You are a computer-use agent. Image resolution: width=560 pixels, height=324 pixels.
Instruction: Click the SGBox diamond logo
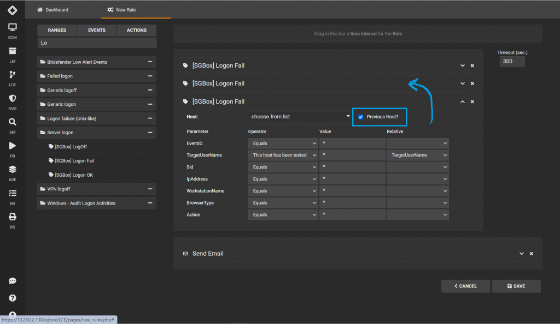pos(13,10)
